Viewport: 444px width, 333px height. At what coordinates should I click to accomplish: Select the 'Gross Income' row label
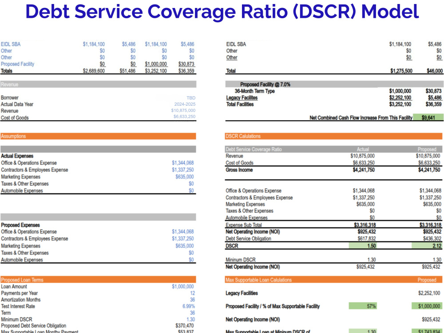[x=239, y=170]
